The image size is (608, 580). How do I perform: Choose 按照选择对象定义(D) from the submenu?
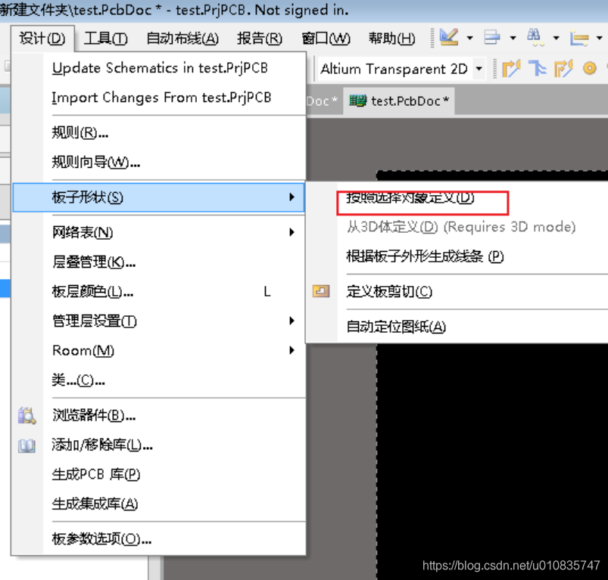coord(410,198)
